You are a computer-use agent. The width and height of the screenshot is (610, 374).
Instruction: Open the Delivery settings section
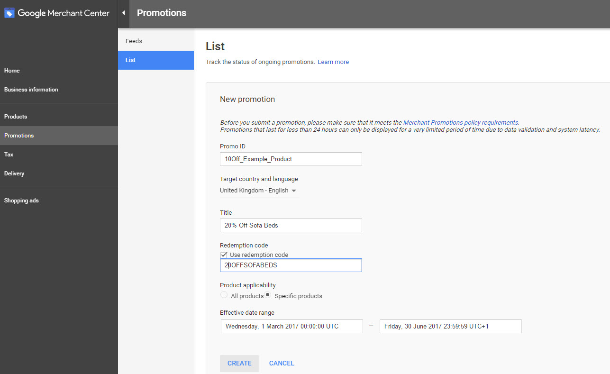(14, 173)
